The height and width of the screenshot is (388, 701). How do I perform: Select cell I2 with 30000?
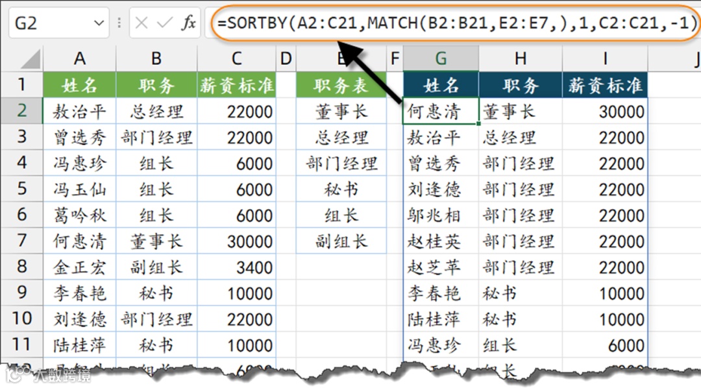(x=605, y=111)
